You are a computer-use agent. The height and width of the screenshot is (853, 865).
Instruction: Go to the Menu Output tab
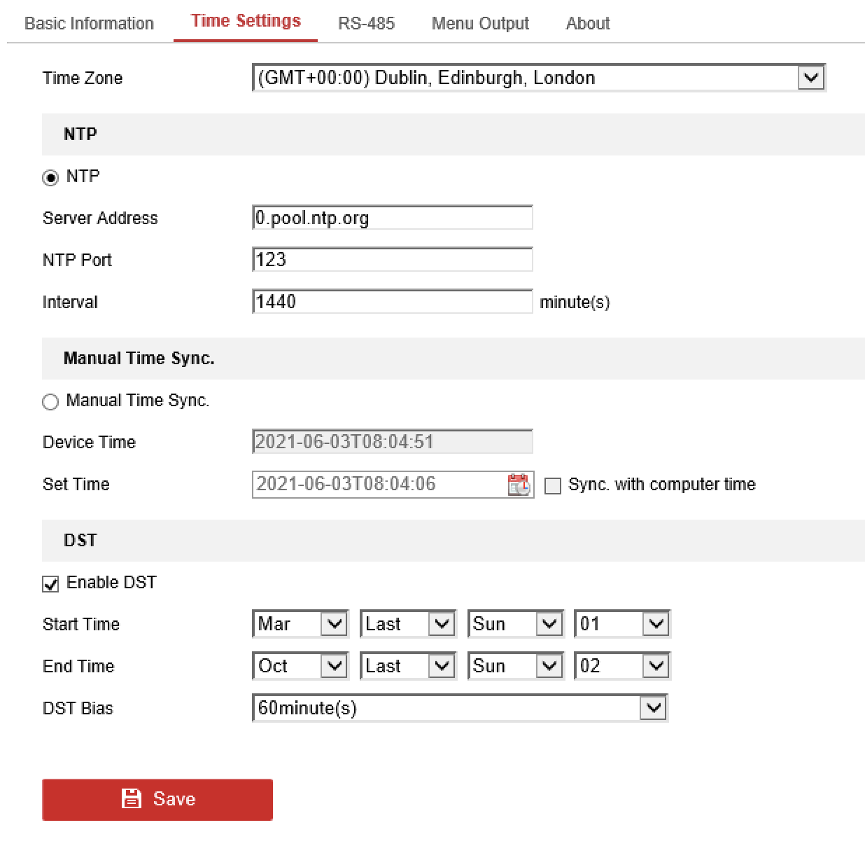coord(480,23)
